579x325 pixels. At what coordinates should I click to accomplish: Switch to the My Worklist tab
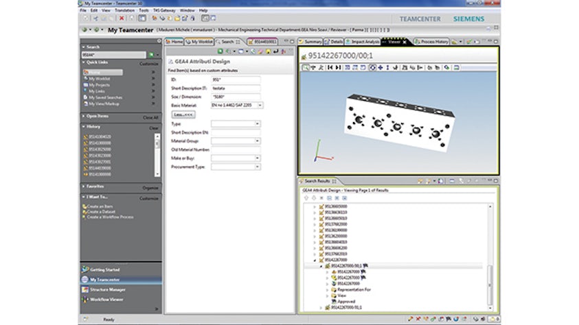click(x=199, y=42)
